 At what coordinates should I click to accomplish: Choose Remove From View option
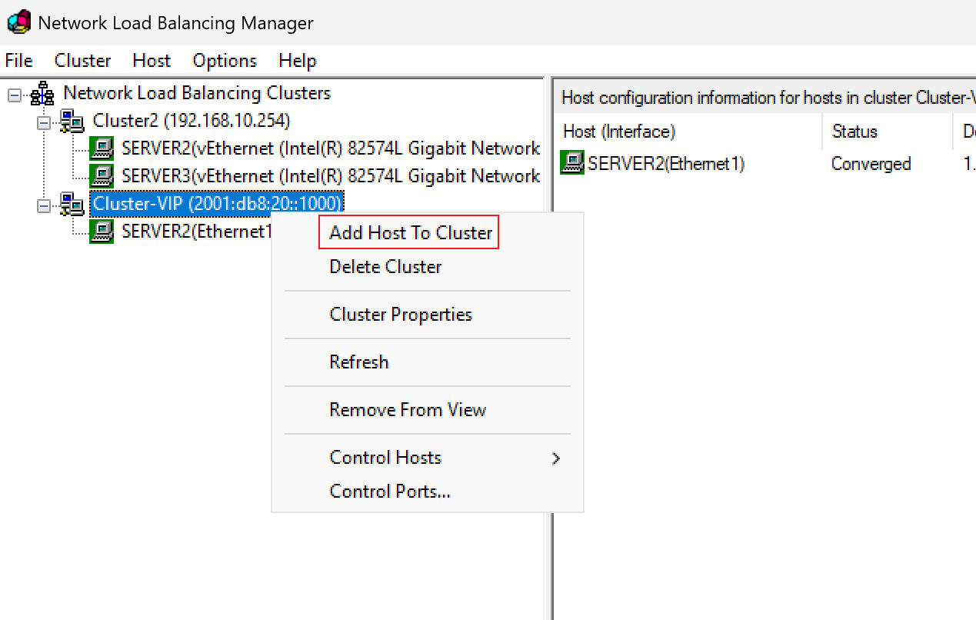408,410
